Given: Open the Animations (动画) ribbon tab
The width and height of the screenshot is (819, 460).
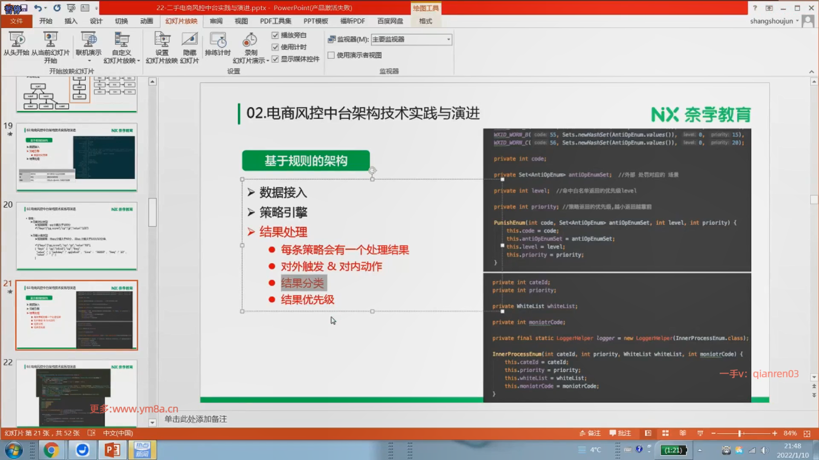Looking at the screenshot, I should click(146, 21).
